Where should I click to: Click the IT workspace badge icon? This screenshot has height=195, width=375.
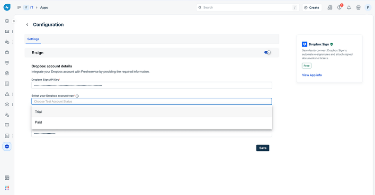point(26,8)
